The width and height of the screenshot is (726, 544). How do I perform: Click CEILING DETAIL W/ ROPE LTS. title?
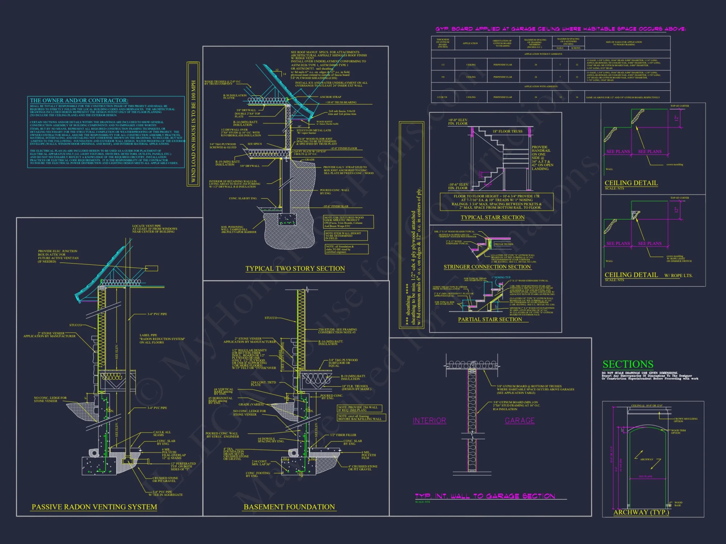pos(648,275)
